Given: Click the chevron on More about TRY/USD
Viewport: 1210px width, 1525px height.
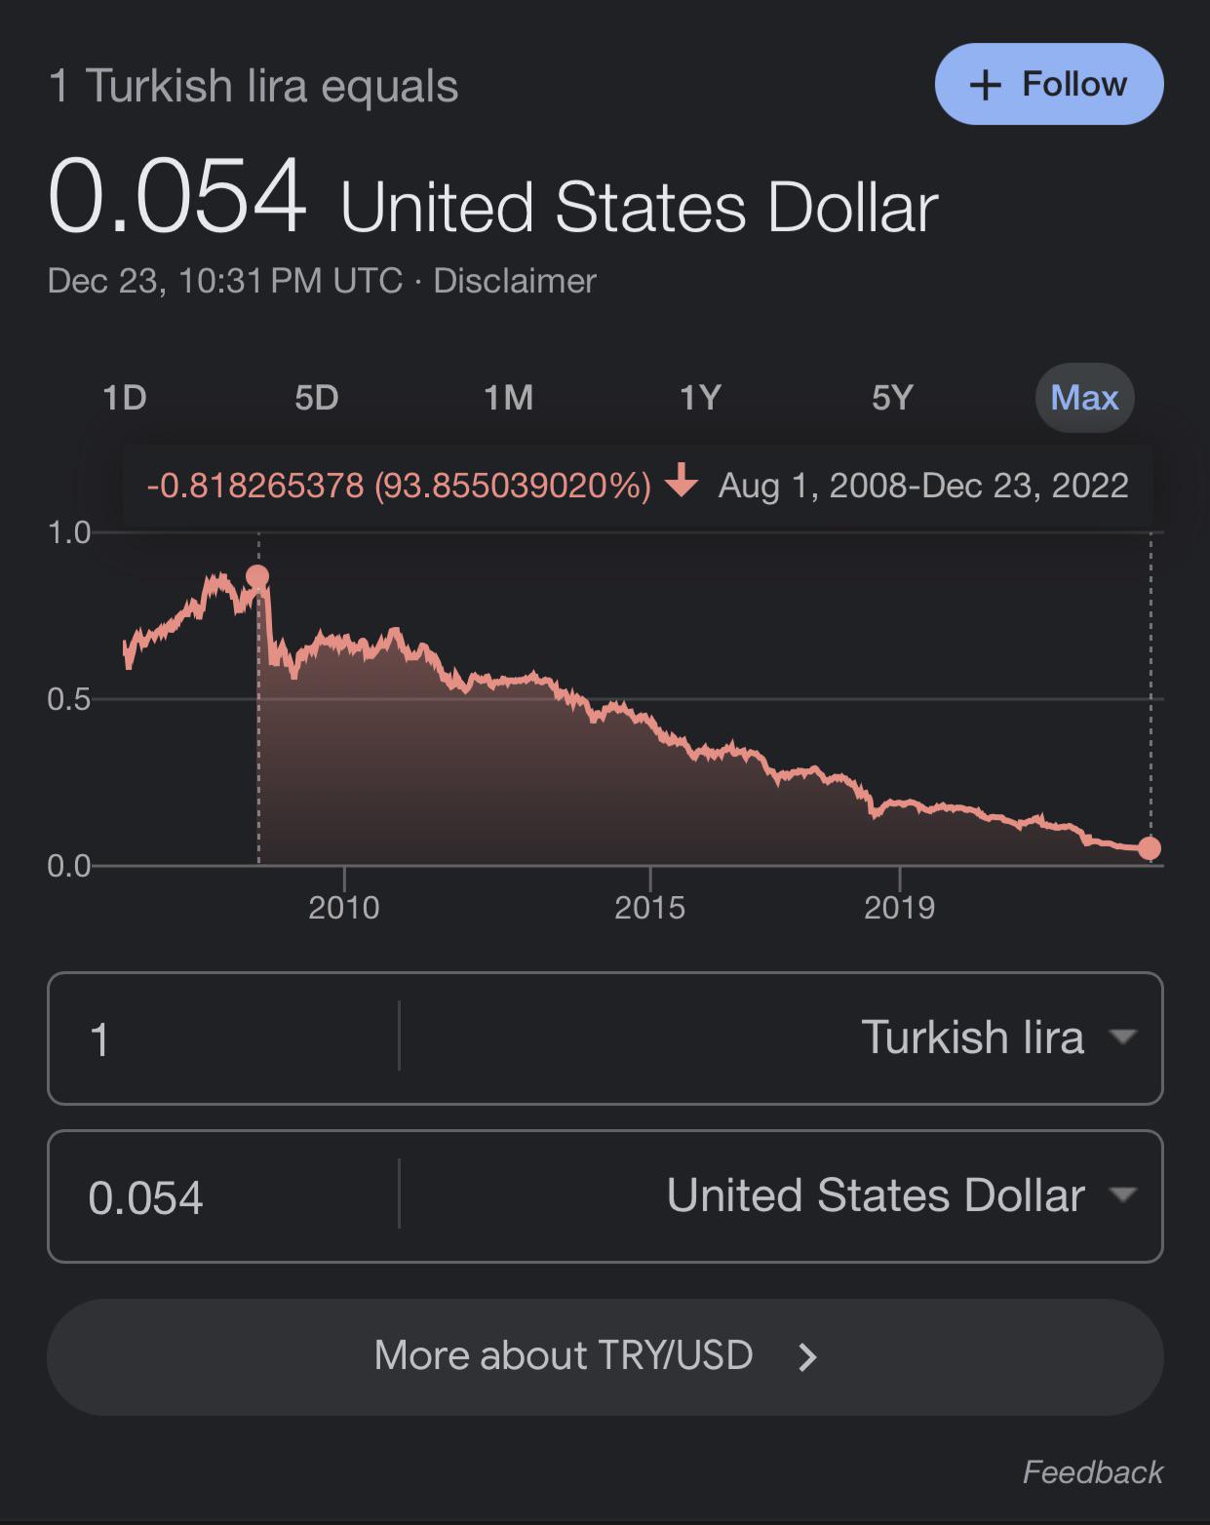Looking at the screenshot, I should (807, 1356).
